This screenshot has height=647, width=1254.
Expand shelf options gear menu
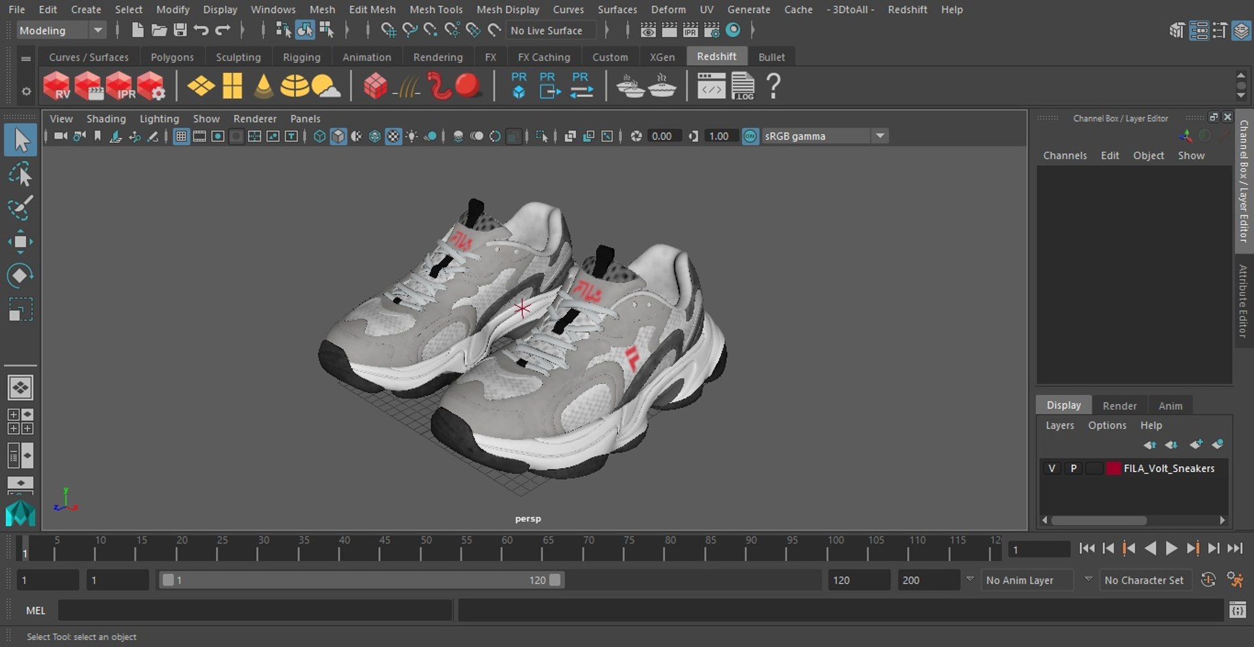[26, 91]
